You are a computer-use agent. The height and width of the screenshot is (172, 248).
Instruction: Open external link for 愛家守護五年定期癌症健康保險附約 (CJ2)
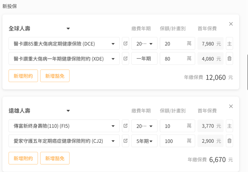point(125,141)
